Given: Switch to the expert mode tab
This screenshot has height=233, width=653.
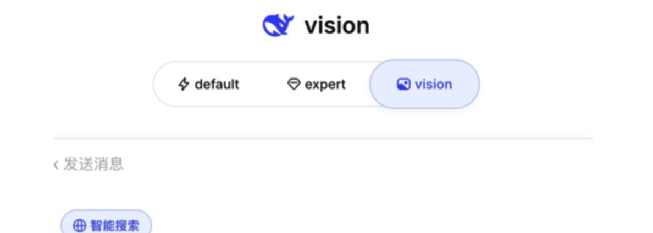Looking at the screenshot, I should [317, 85].
